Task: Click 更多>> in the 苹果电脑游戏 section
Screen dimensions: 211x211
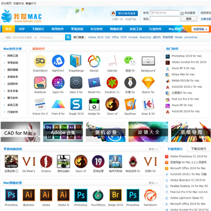Action: coord(153,149)
